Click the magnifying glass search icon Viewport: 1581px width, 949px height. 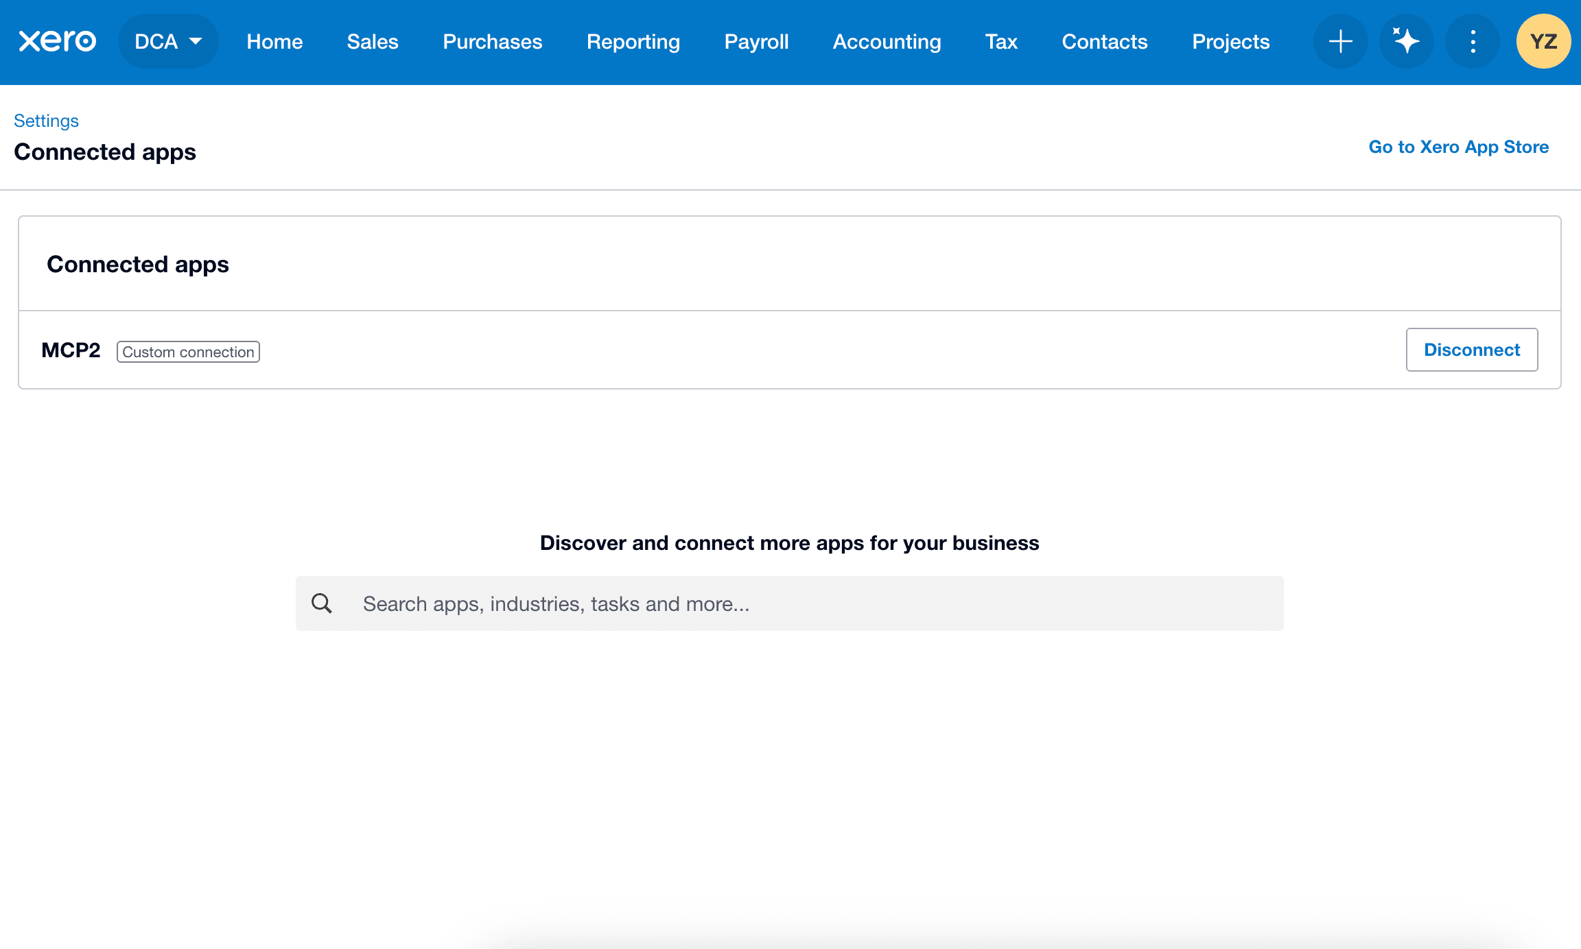[x=322, y=603]
